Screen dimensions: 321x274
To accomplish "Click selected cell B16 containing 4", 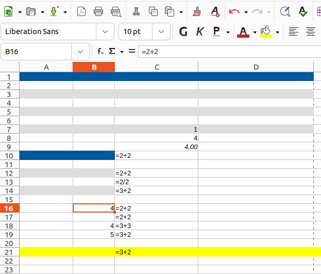I will click(94, 208).
